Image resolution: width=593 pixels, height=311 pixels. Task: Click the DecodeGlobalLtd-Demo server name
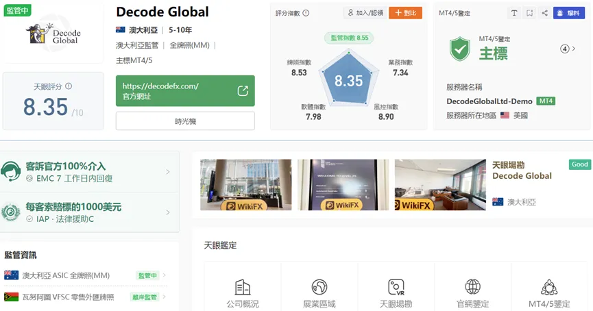[x=489, y=101]
